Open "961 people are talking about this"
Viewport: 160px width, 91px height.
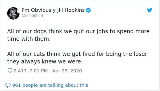point(50,85)
